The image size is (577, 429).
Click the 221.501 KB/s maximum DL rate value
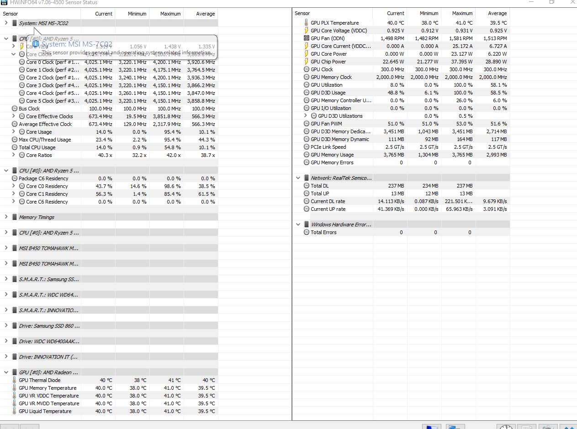pos(458,201)
